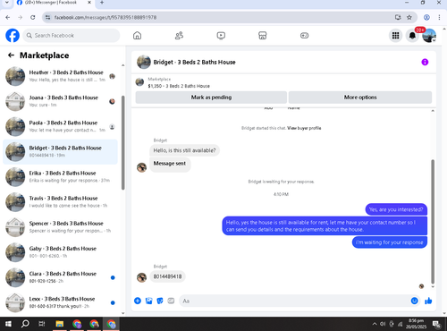Open a new browser tab with plus
Screen dimensions: 447x331
point(102,3)
